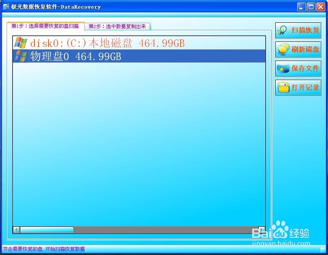
Task: Click the magnifier icon on 扫描恢复
Action: pyautogui.click(x=283, y=31)
